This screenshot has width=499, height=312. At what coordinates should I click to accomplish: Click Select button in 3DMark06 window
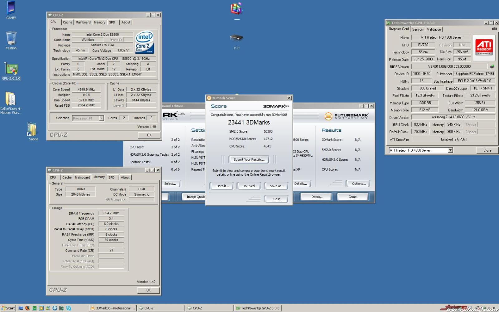coord(171,184)
